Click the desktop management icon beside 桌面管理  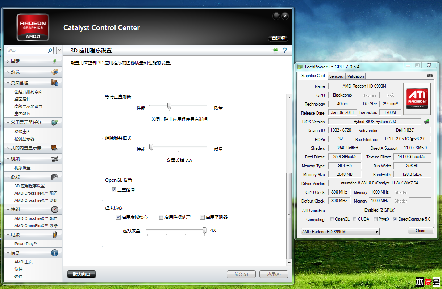pyautogui.click(x=55, y=83)
